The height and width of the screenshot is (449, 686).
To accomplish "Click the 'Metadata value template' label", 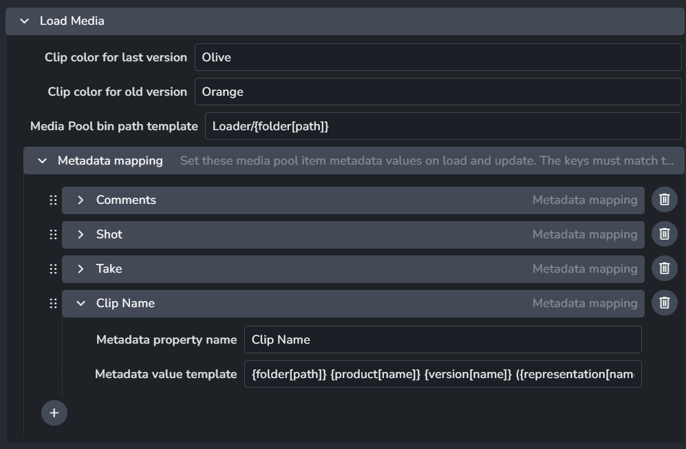I will 166,374.
